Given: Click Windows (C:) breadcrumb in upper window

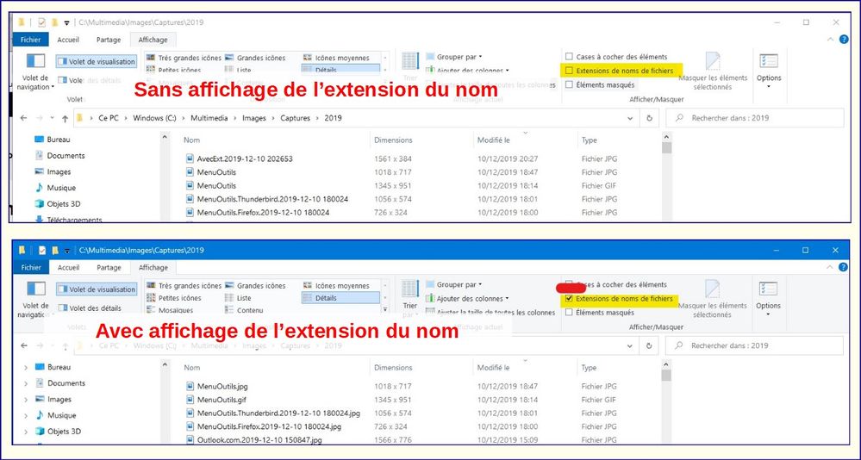Looking at the screenshot, I should point(155,118).
